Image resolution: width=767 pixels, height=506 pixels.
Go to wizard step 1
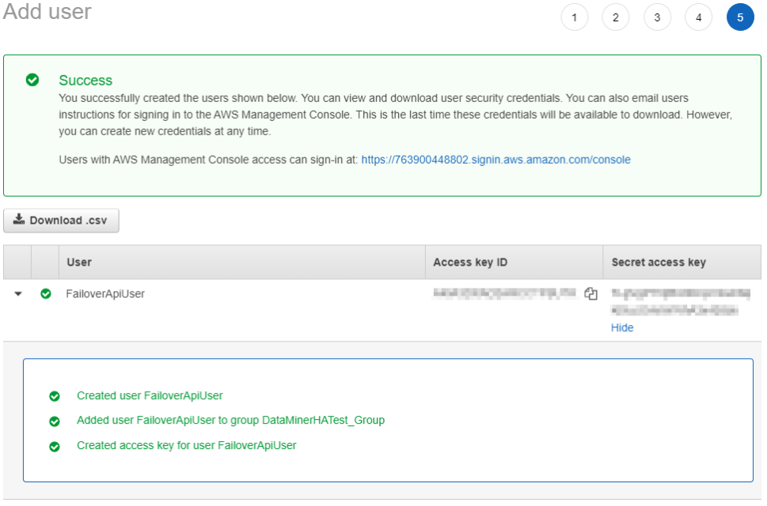click(575, 17)
